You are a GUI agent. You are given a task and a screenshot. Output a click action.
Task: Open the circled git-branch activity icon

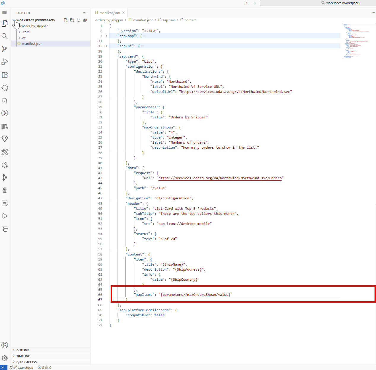pyautogui.click(x=5, y=113)
